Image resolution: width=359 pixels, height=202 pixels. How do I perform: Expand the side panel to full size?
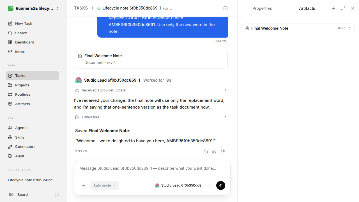click(x=343, y=8)
